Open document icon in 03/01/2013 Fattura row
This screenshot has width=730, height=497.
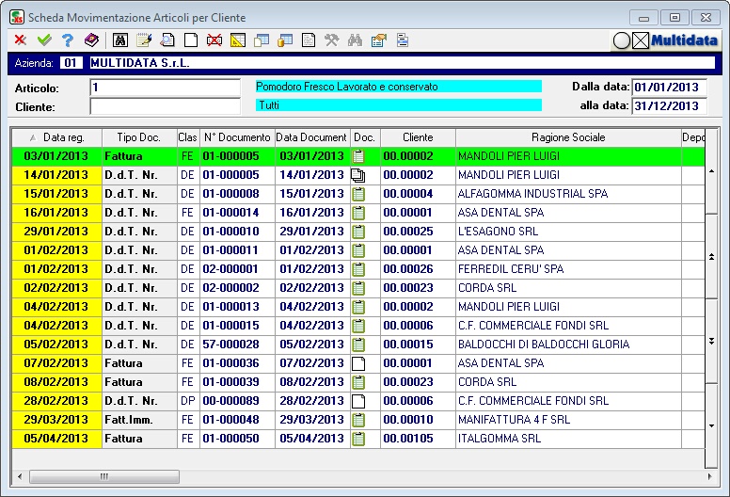(x=358, y=156)
